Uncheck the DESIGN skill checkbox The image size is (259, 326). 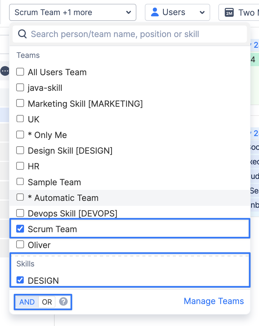[20, 280]
